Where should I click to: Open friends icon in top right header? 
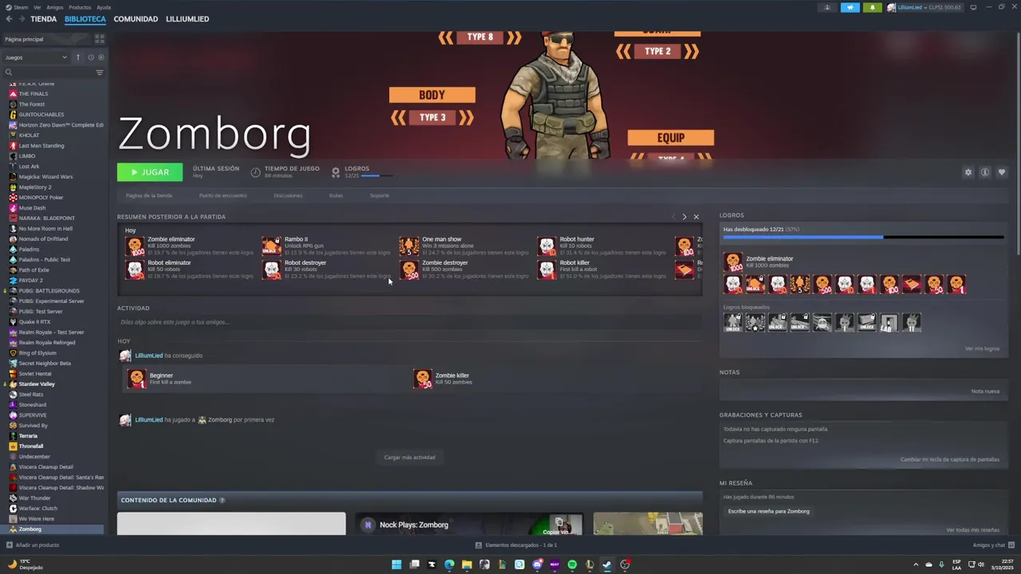pyautogui.click(x=827, y=7)
